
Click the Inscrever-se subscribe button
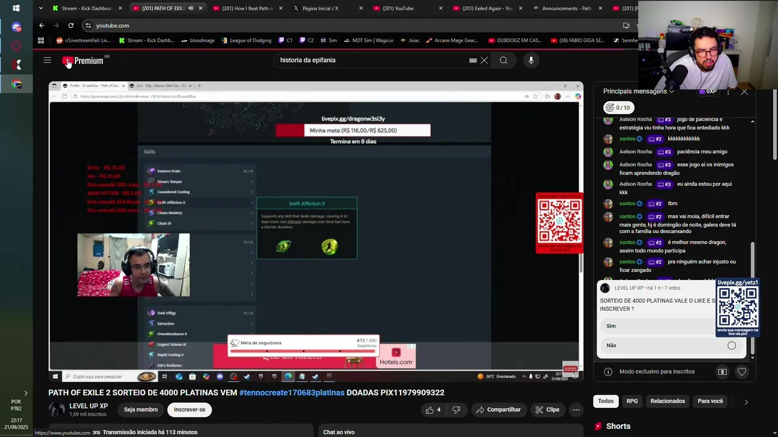[x=190, y=410]
